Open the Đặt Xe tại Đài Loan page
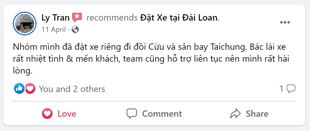The height and width of the screenshot is (131, 310). coord(179,18)
